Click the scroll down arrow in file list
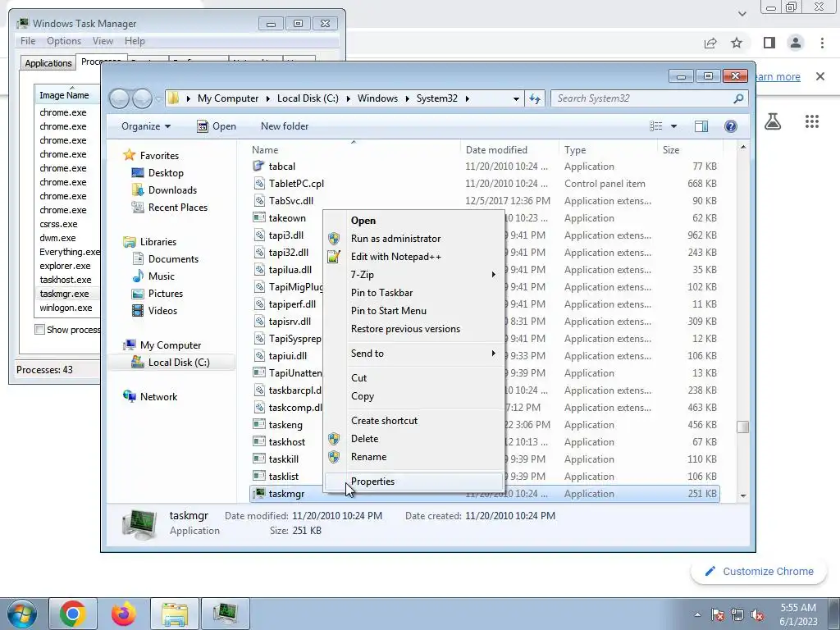 click(742, 495)
